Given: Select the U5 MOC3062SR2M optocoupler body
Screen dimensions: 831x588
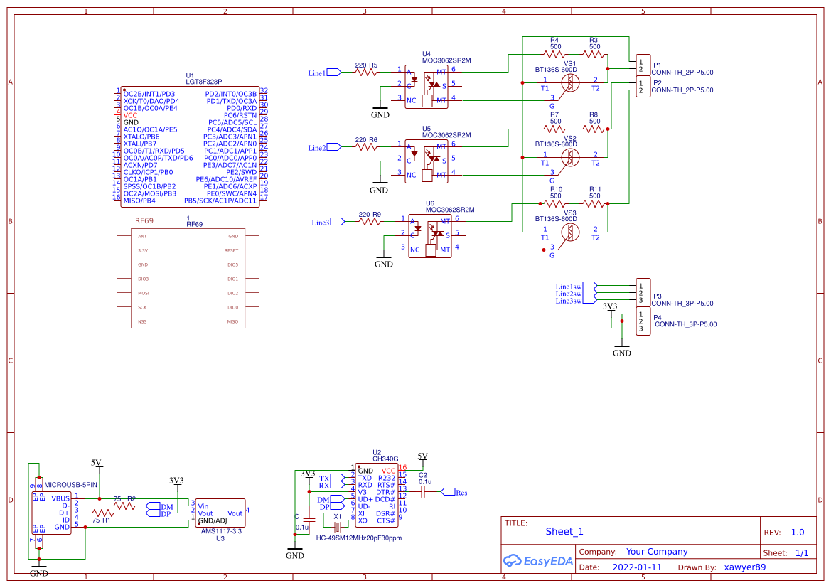Looking at the screenshot, I should (x=426, y=161).
